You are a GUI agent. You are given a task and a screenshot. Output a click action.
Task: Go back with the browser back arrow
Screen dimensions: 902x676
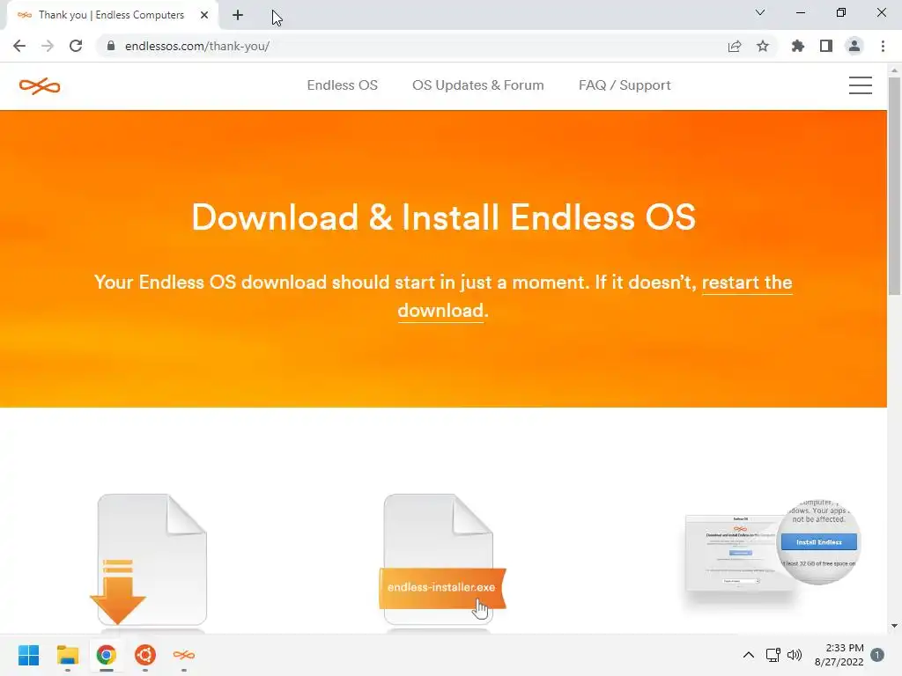[19, 46]
